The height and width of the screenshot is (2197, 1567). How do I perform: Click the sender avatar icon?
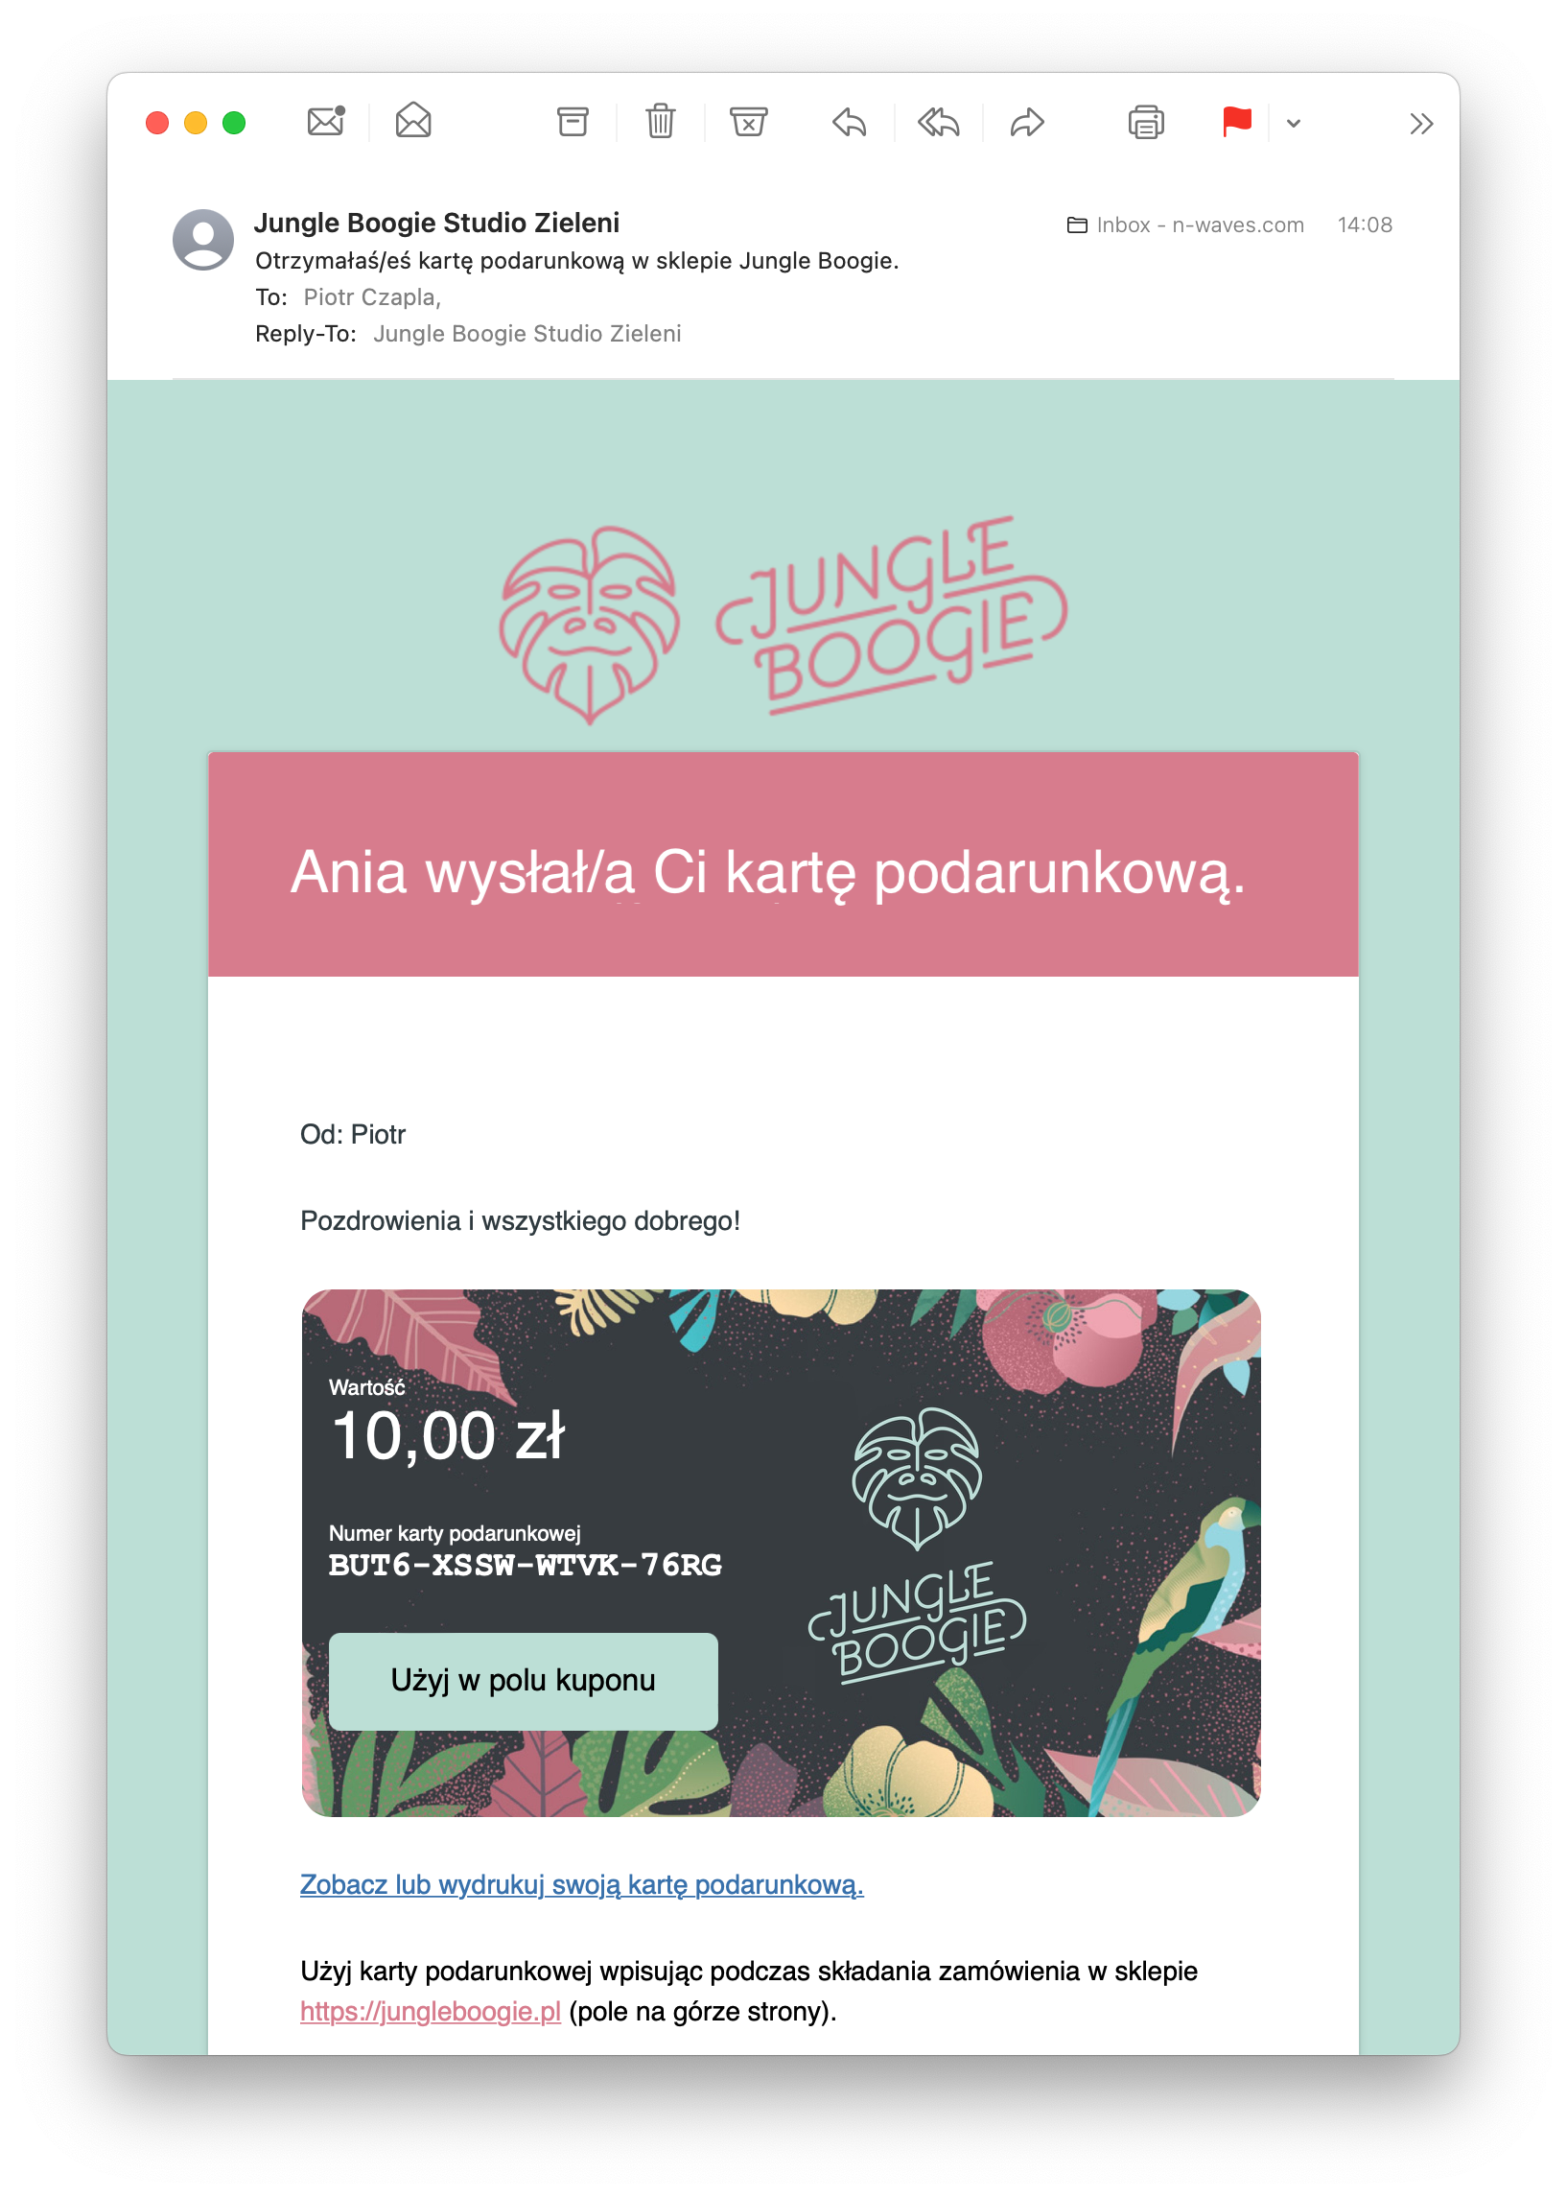[202, 240]
